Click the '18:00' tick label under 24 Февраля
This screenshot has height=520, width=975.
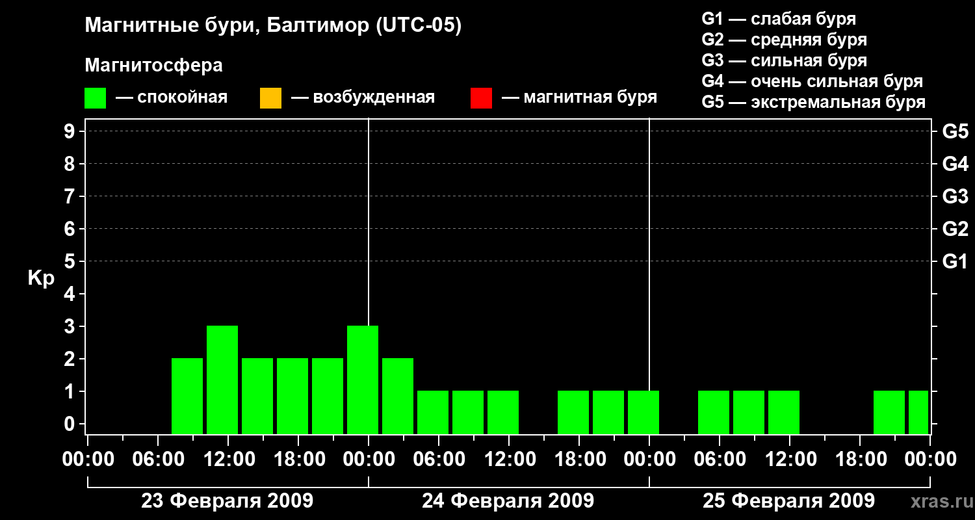click(579, 460)
